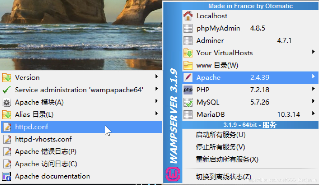This screenshot has width=319, height=185.
Task: Click 重新启动所有服务(X) to restart services
Action: click(x=250, y=159)
